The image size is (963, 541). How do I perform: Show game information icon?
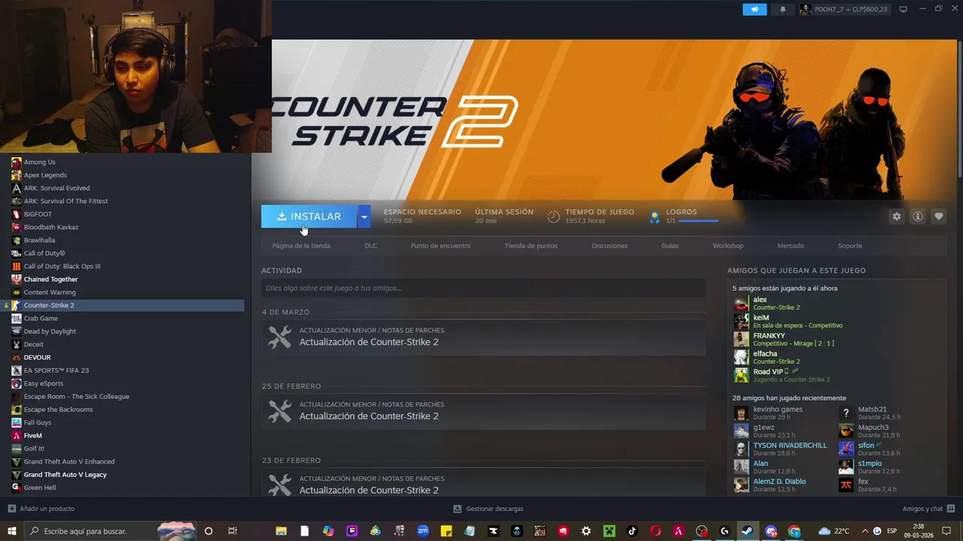917,216
